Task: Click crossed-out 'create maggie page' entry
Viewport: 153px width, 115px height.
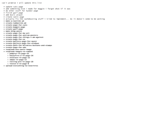Action: tap(15, 27)
